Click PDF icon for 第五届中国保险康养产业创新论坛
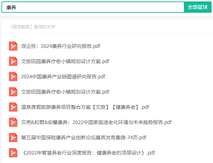This screenshot has height=163, width=213. [x=13, y=137]
